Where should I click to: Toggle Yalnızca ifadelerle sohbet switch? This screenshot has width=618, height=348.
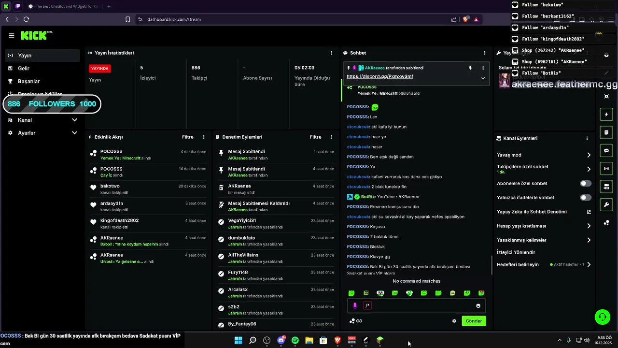click(x=586, y=198)
